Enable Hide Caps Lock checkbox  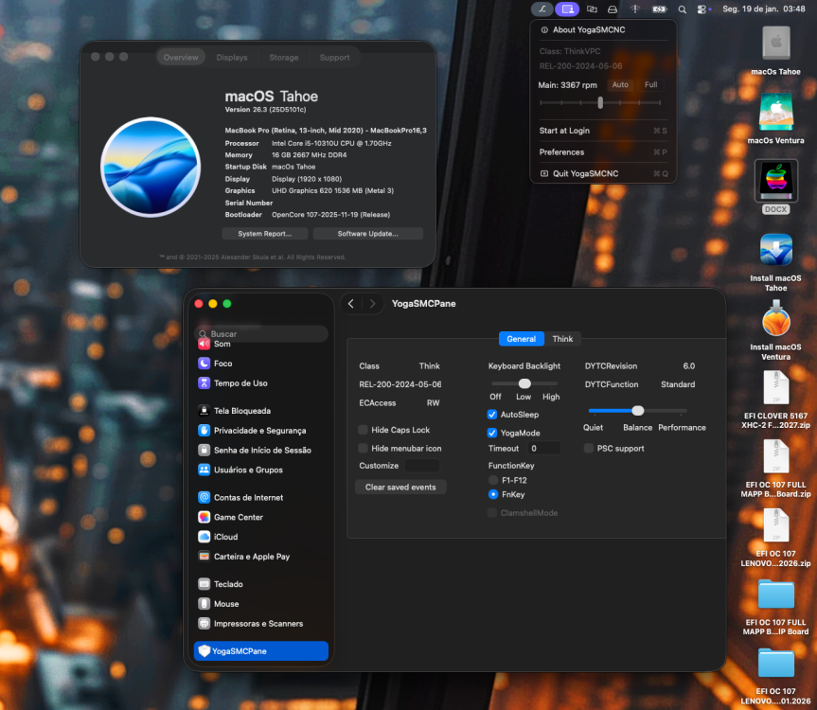click(x=364, y=430)
